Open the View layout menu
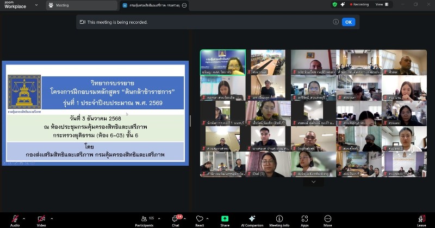Screen dimensions: 435x228 click(x=382, y=4)
